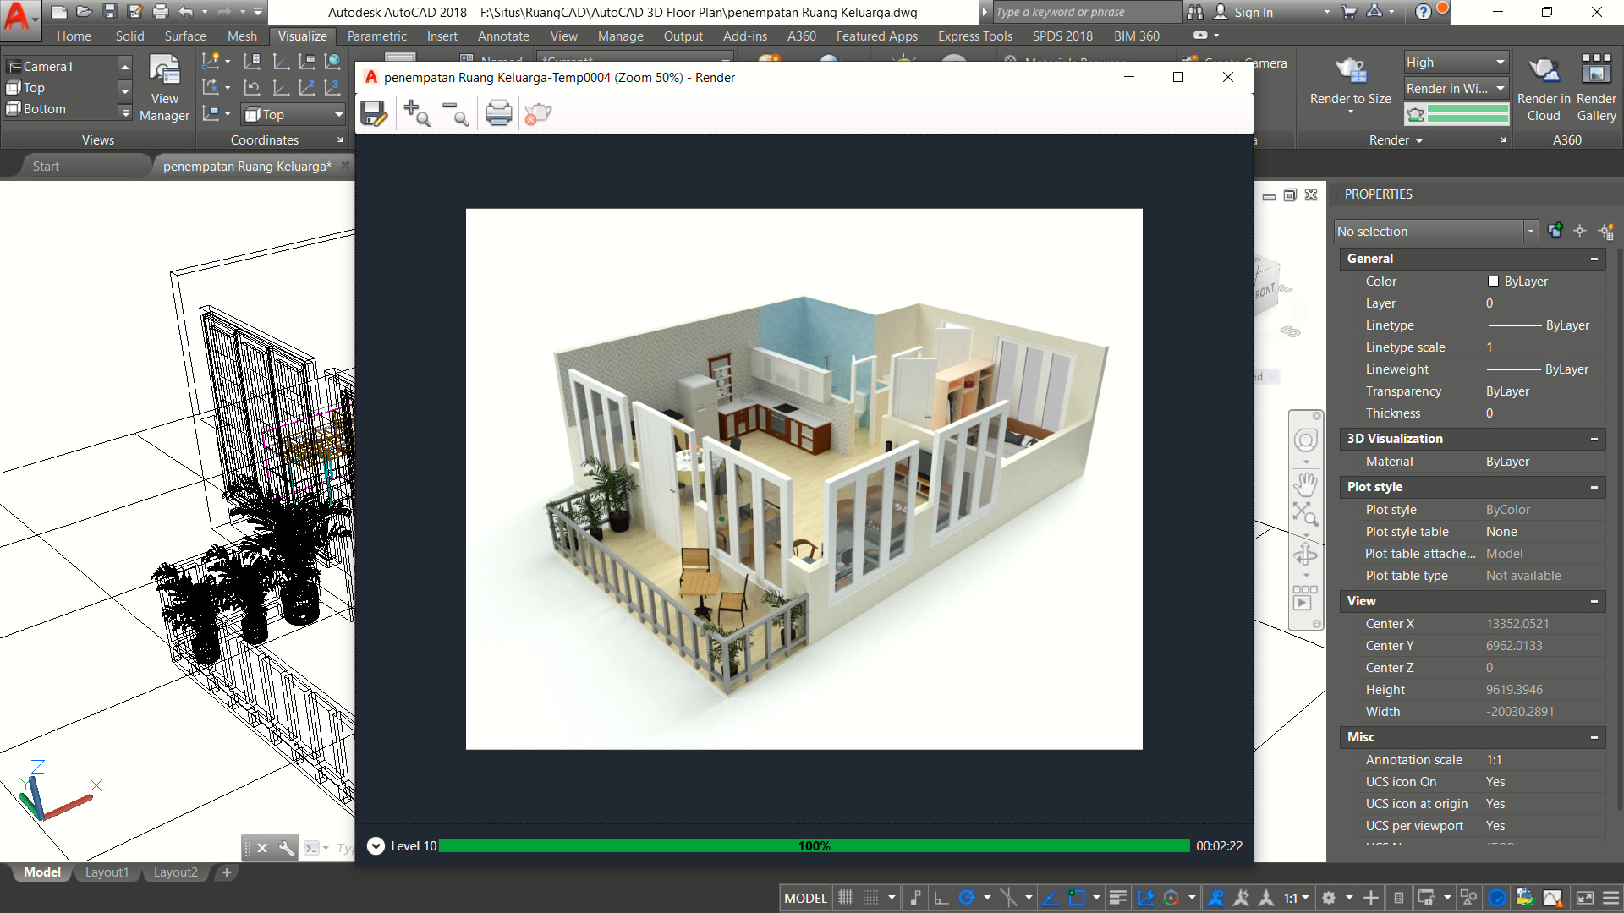Switch to the Visualize ribbon tab
Screen dimensions: 1624x913
pyautogui.click(x=302, y=36)
